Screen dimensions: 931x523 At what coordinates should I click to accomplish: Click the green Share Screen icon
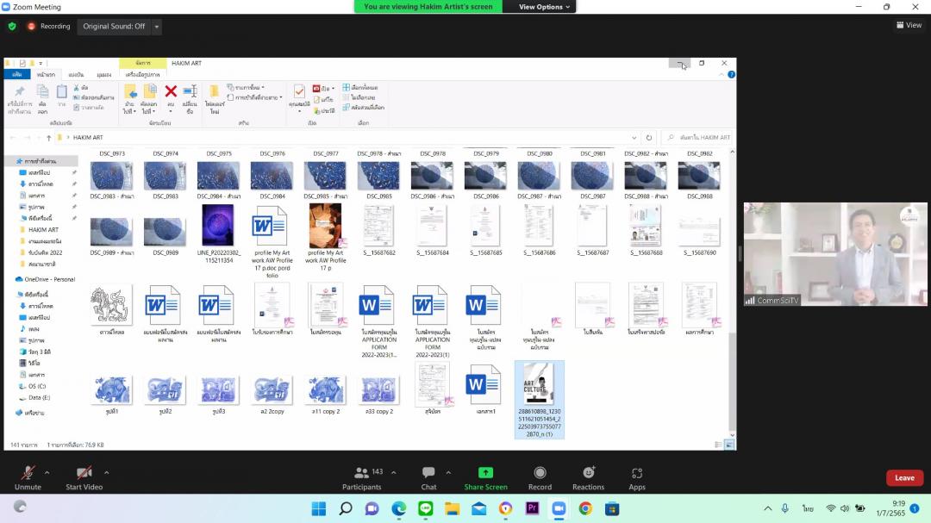point(485,473)
